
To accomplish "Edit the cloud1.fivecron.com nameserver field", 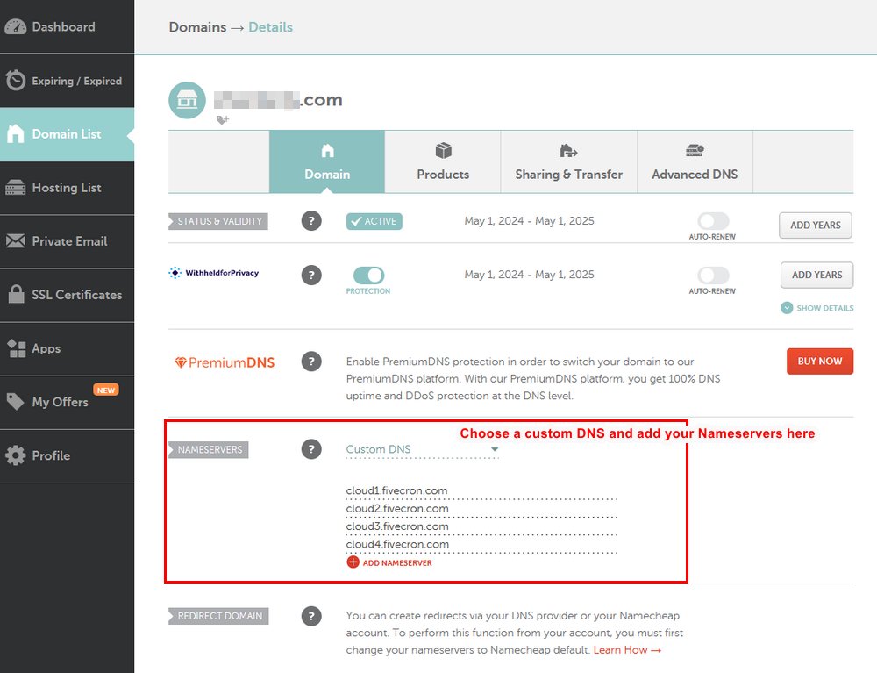I will [481, 490].
